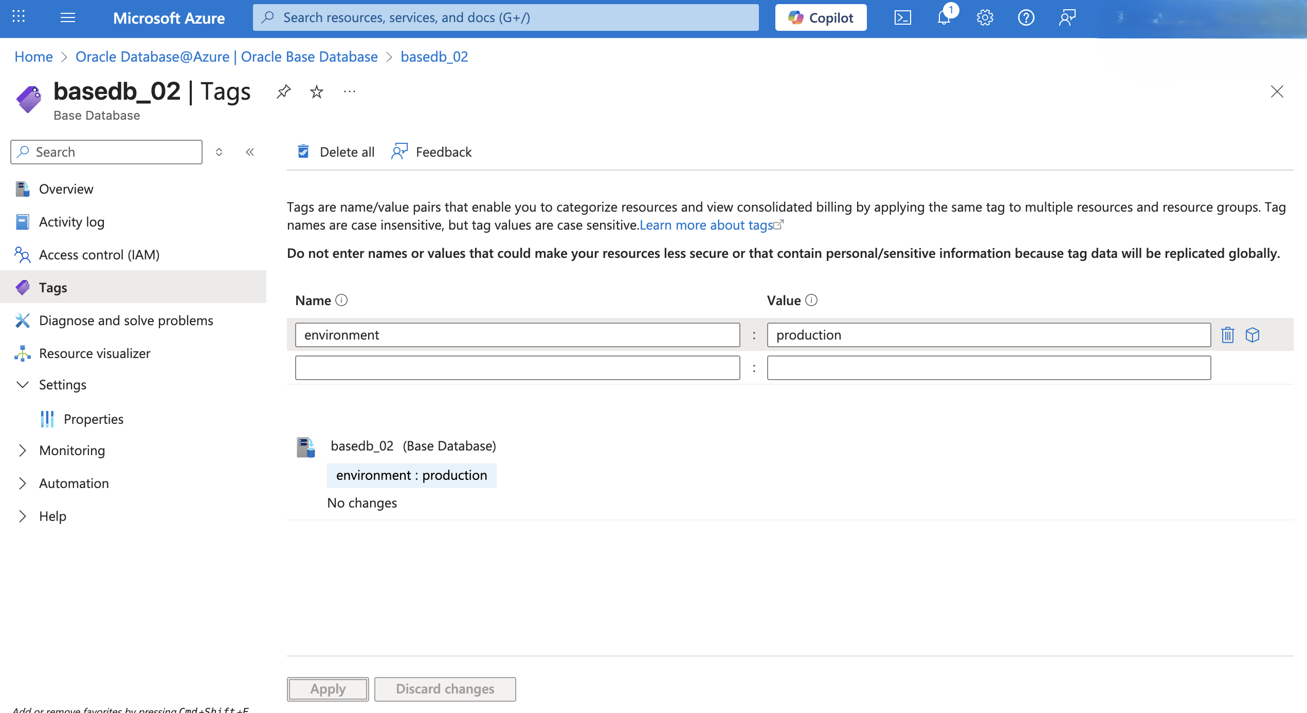Open the portal hamburger menu
This screenshot has width=1307, height=713.
click(67, 17)
